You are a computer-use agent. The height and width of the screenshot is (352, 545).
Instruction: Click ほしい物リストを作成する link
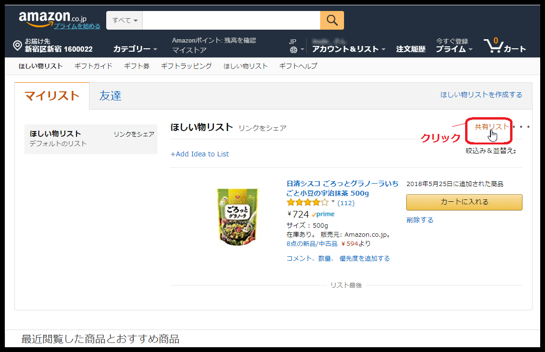pos(481,95)
